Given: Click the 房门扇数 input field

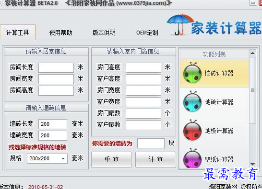Looking at the screenshot, I should coord(143,113).
